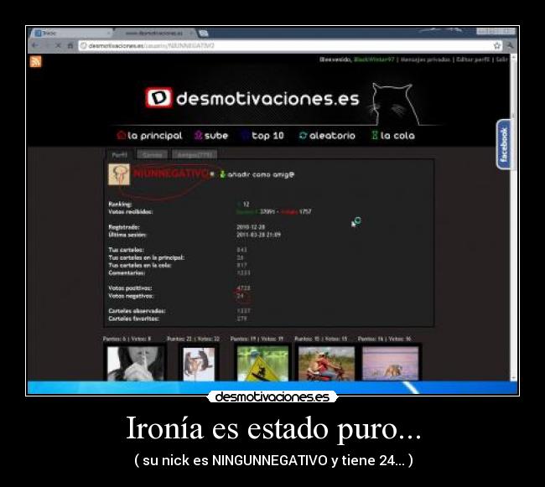Open the motorcycle rider poster thumbnail

point(326,363)
